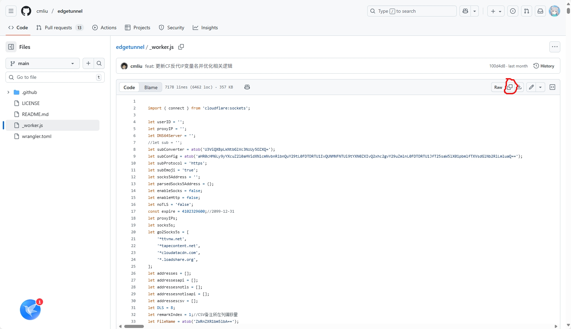The image size is (571, 329).
Task: Collapse the Files side panel
Action: point(11,47)
